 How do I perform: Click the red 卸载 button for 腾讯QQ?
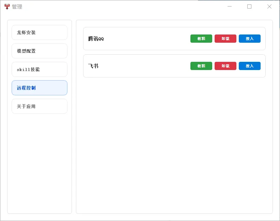click(225, 39)
